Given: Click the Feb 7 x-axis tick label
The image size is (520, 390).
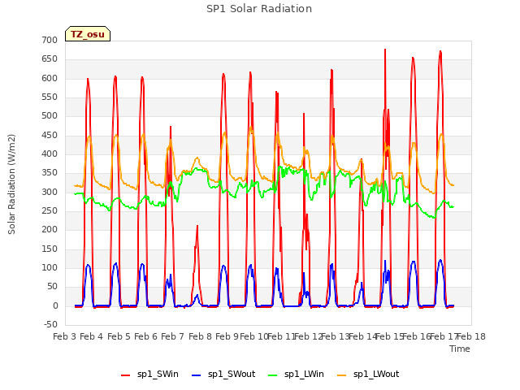Looking at the screenshot, I should point(173,336).
